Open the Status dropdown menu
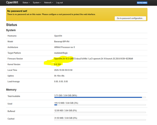 (26, 3)
